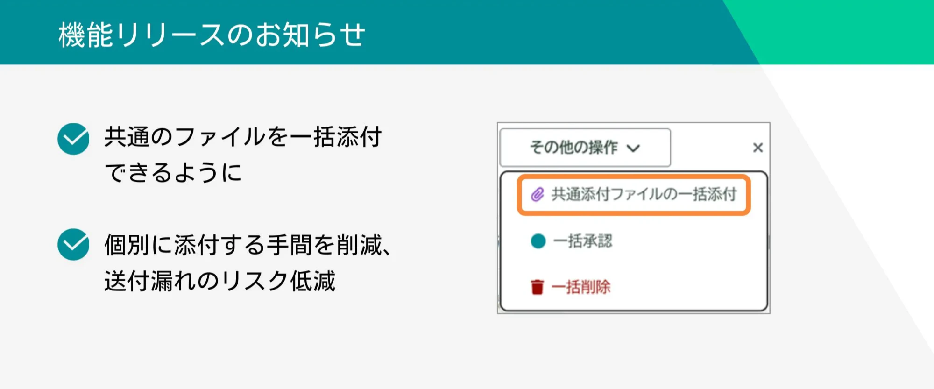This screenshot has width=934, height=389.
Task: Click the 機能リリースのお知らせ heading
Action: 212,35
